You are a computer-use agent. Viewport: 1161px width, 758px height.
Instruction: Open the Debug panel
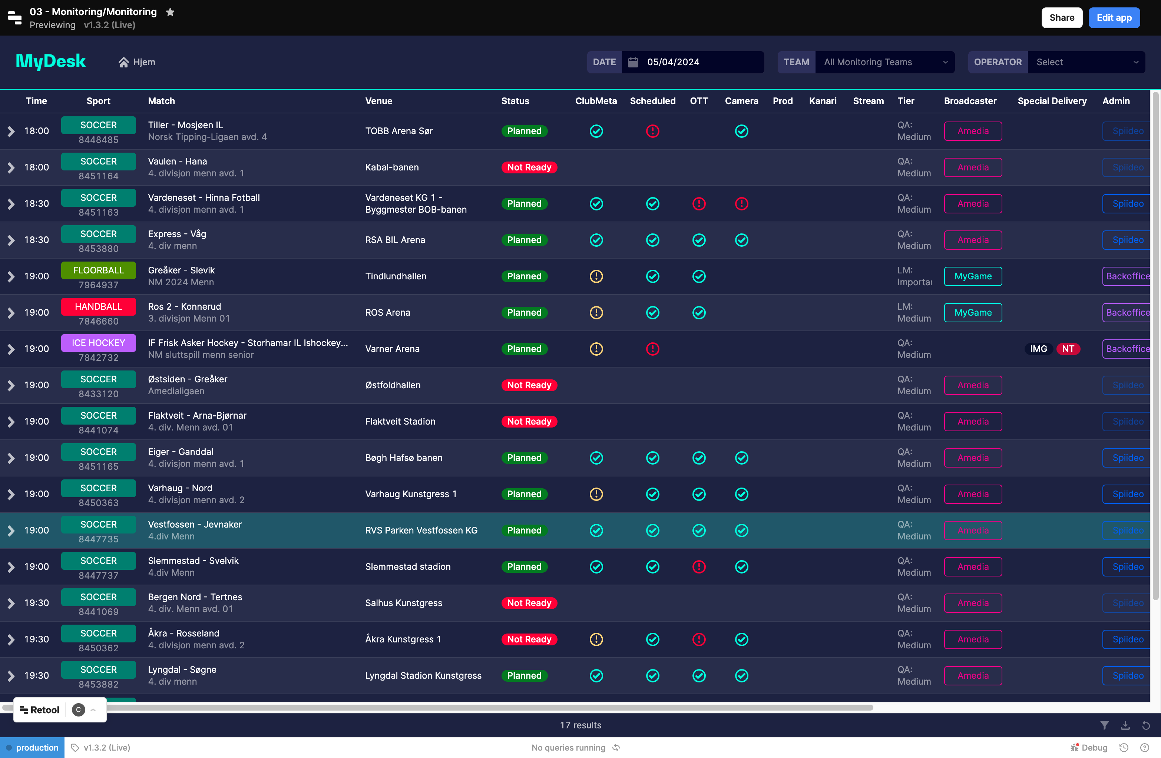pos(1089,747)
